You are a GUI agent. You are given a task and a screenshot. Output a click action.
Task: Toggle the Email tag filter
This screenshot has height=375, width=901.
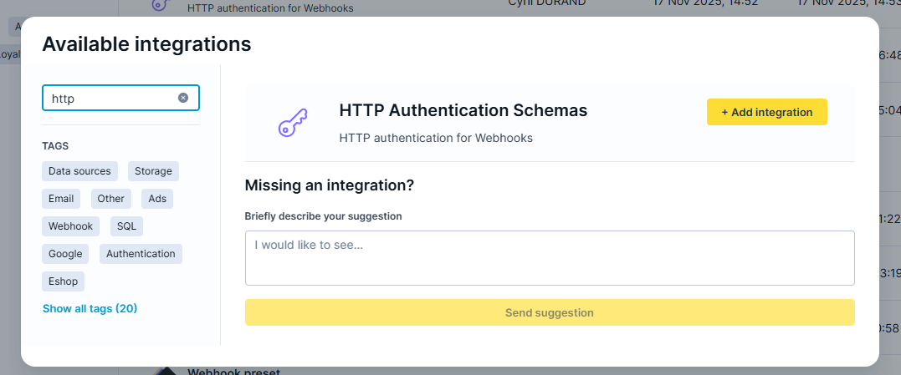click(x=61, y=199)
